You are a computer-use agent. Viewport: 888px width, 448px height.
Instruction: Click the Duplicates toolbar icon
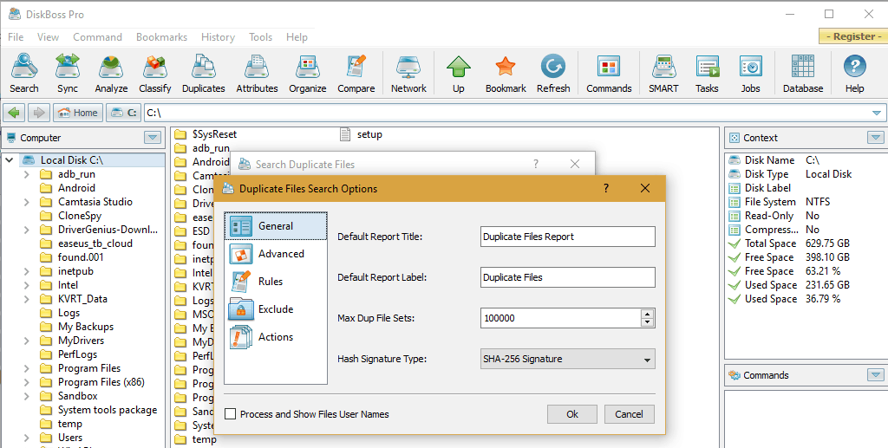click(x=204, y=74)
